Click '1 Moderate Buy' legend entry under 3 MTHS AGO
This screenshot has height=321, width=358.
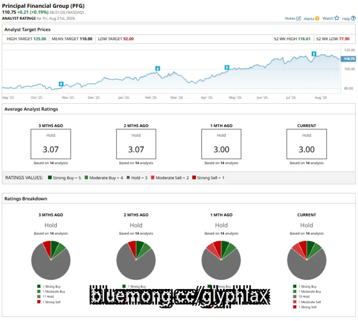pos(51,292)
